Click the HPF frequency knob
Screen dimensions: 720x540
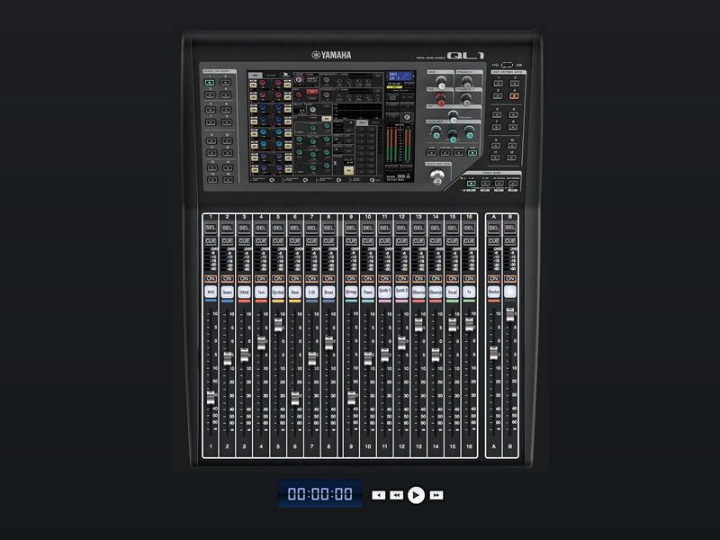[x=454, y=116]
